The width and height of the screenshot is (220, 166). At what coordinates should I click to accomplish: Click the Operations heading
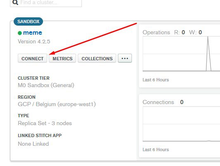(x=156, y=32)
